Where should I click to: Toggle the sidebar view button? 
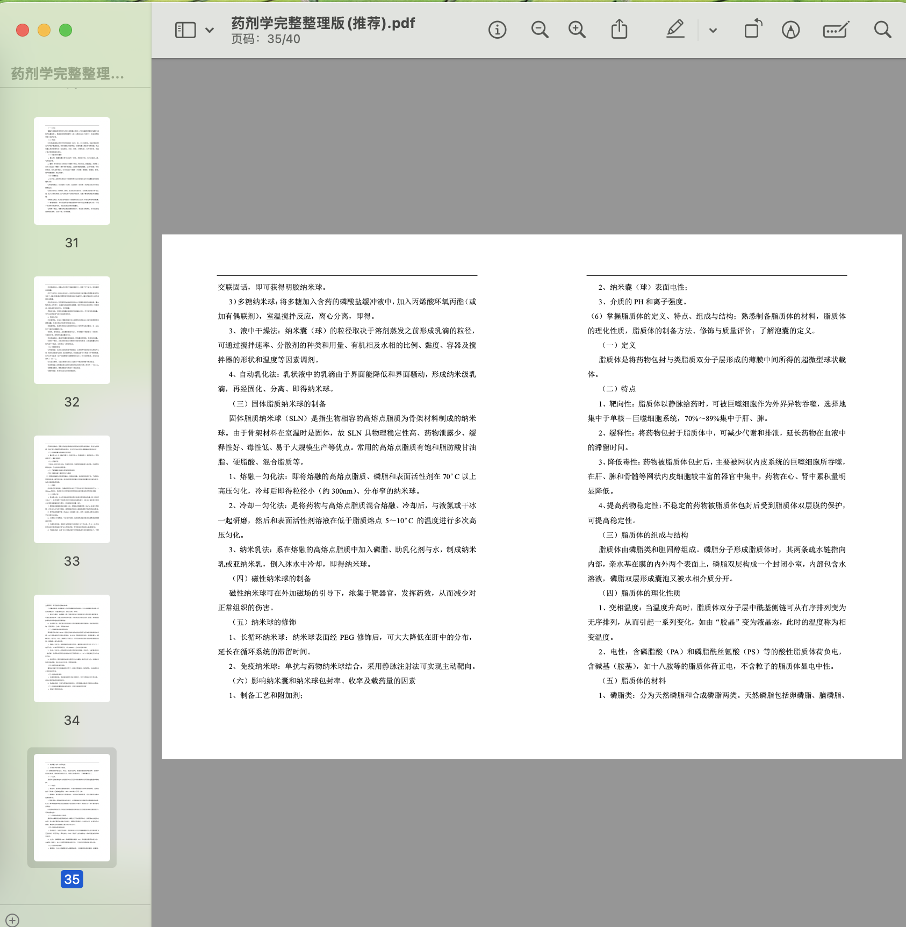click(x=185, y=30)
